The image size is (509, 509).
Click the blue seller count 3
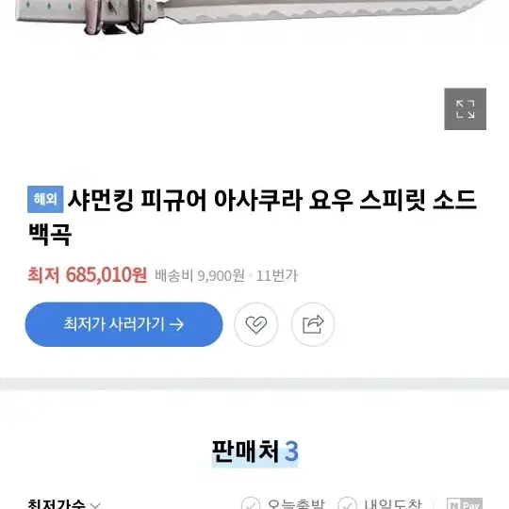[x=291, y=452]
